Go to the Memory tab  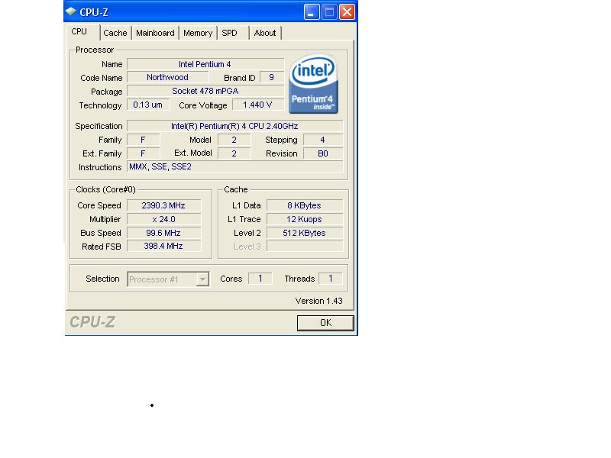coord(198,33)
